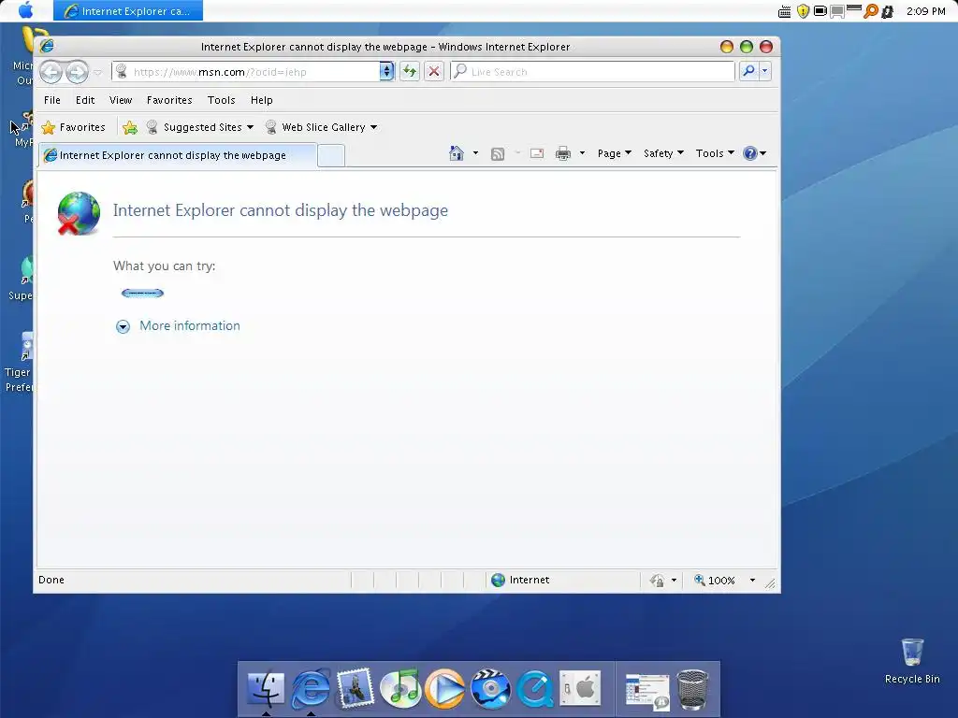Open the Apple logo start menu
This screenshot has height=718, width=958.
25,10
